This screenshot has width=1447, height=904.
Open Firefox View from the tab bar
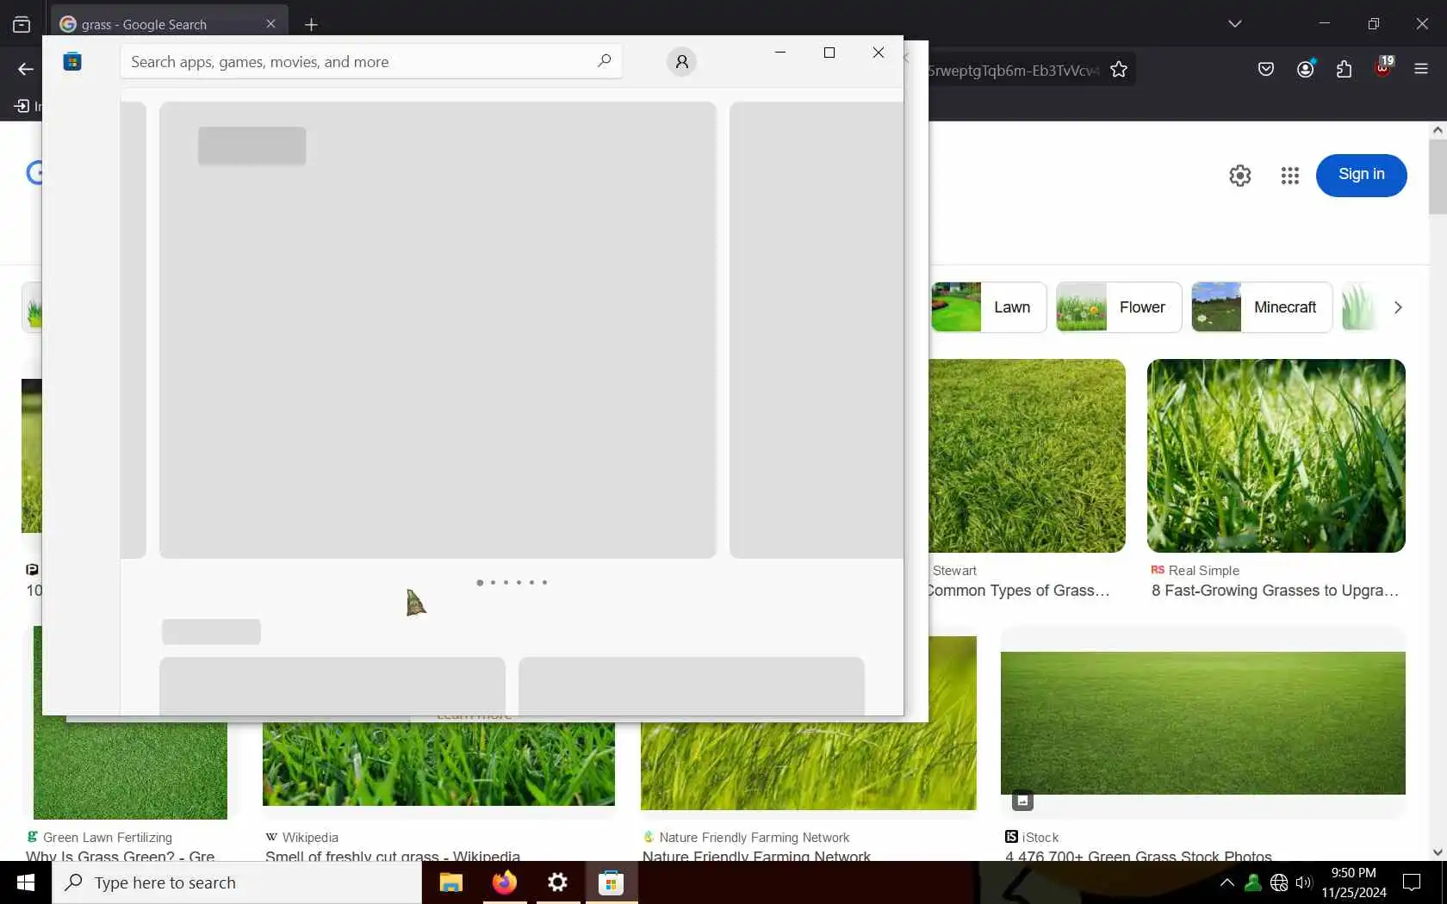pos(22,24)
